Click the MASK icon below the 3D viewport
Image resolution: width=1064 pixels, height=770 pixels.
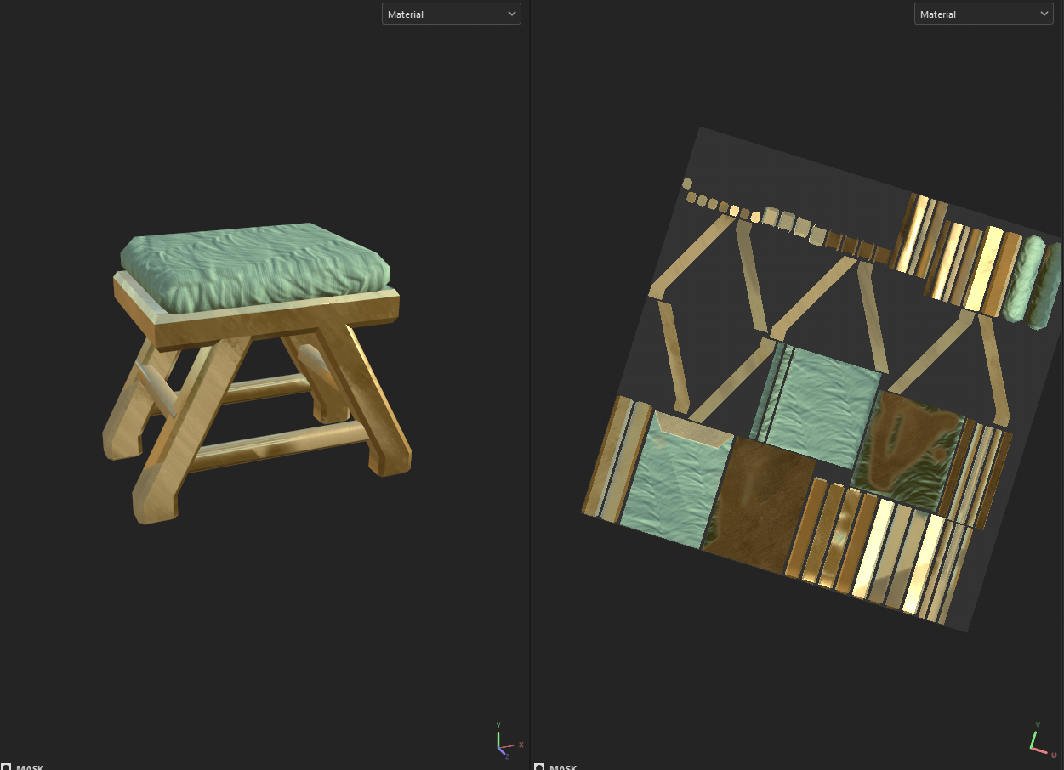point(6,767)
